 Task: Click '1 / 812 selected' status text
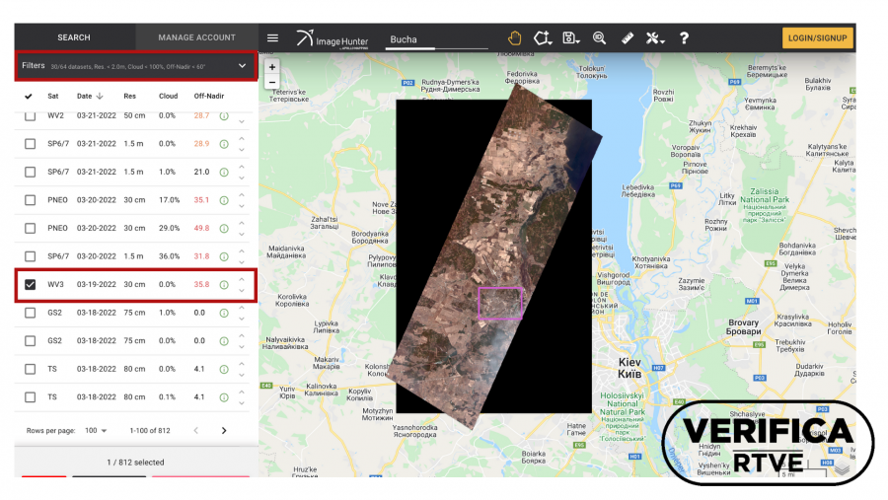pos(136,463)
